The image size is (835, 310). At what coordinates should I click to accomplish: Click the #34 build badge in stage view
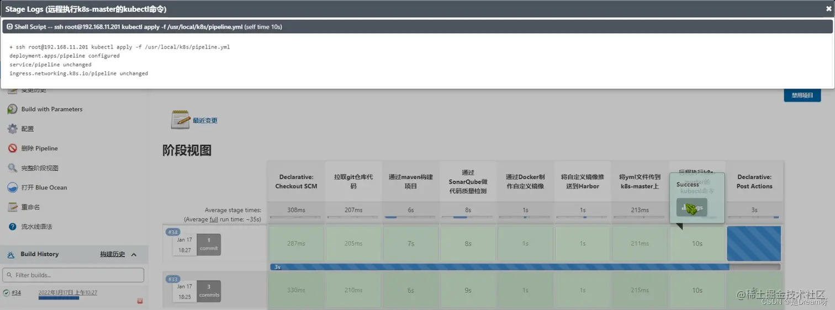pyautogui.click(x=173, y=232)
